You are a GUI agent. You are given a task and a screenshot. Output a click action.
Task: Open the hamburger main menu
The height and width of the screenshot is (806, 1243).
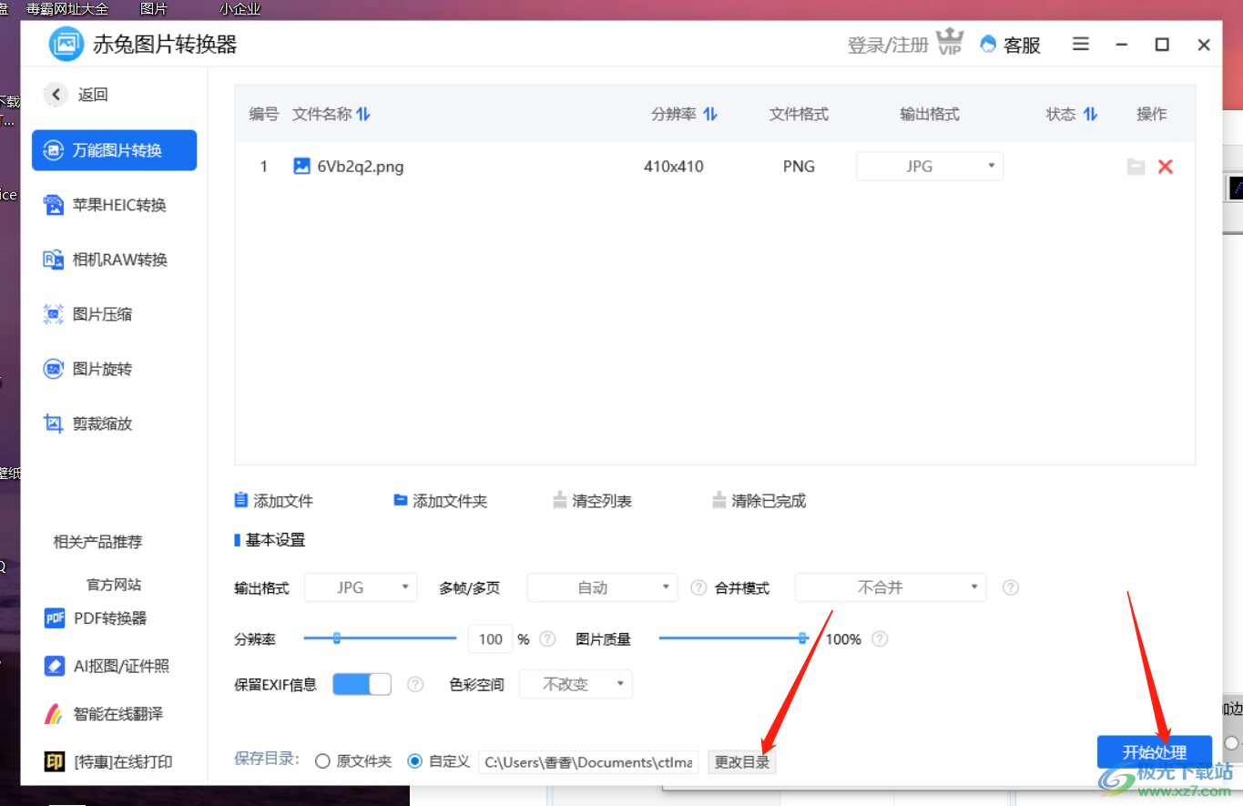(x=1081, y=44)
